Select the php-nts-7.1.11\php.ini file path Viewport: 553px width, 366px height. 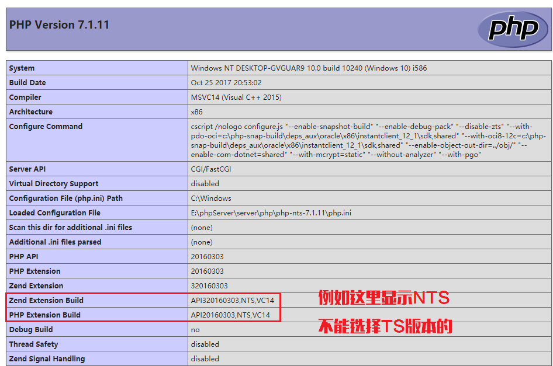click(271, 212)
